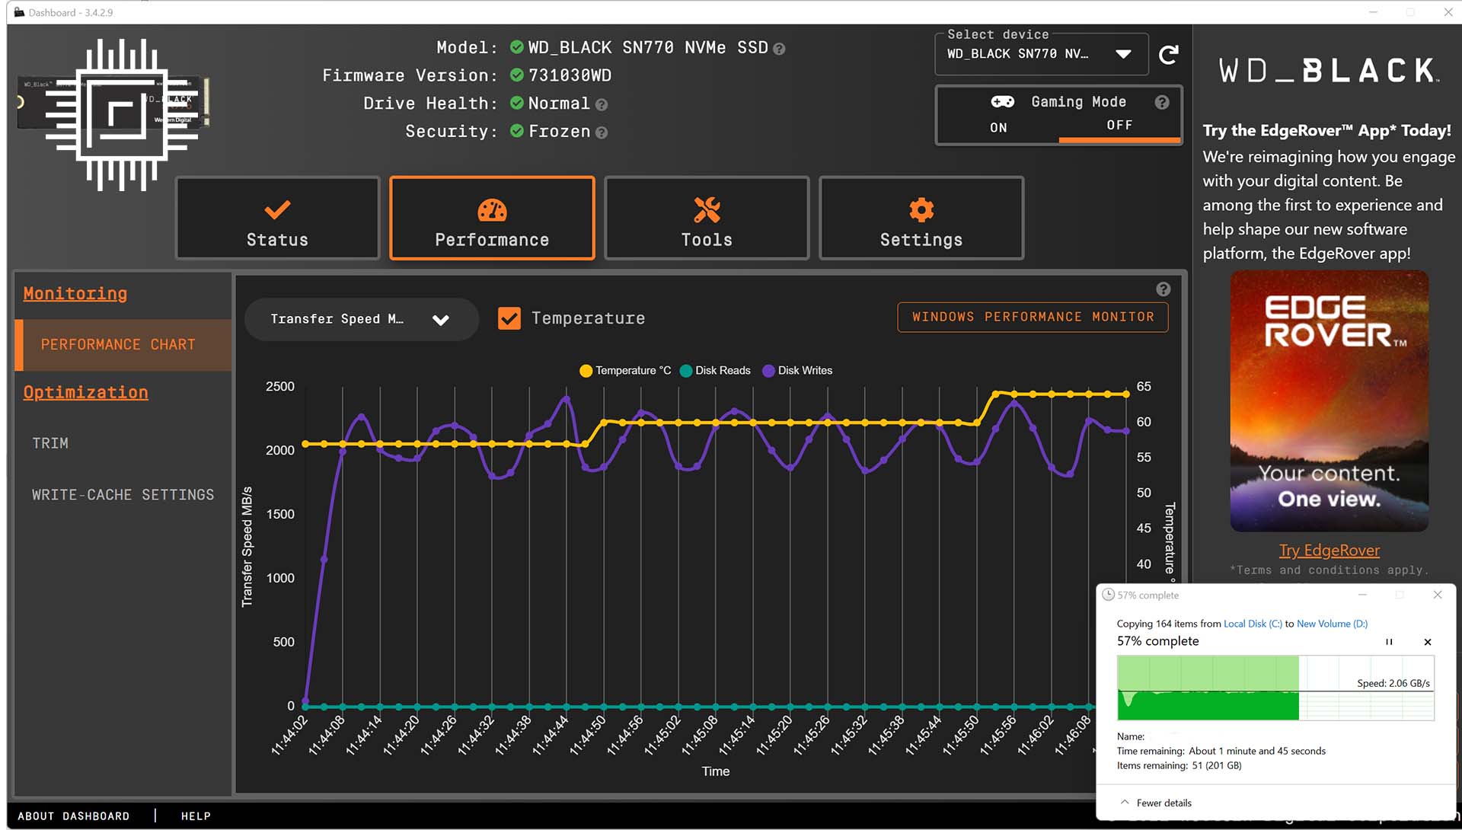Click the copy dialog clock icon

pos(1109,595)
